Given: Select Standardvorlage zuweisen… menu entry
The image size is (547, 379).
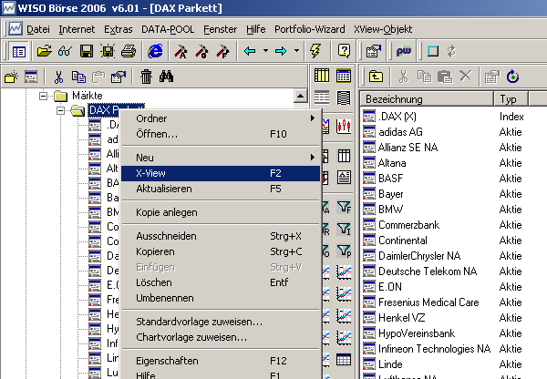Looking at the screenshot, I should 221,322.
